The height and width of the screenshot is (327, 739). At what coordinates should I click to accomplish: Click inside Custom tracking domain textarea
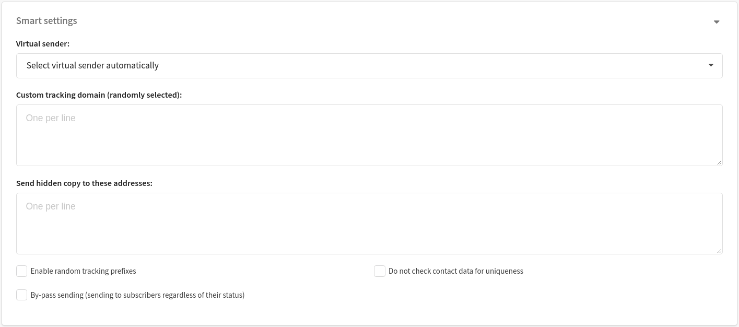369,135
